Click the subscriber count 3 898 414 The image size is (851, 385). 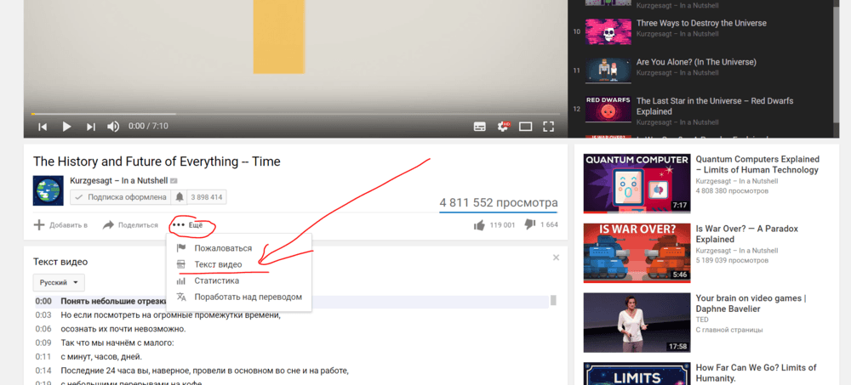click(x=207, y=197)
